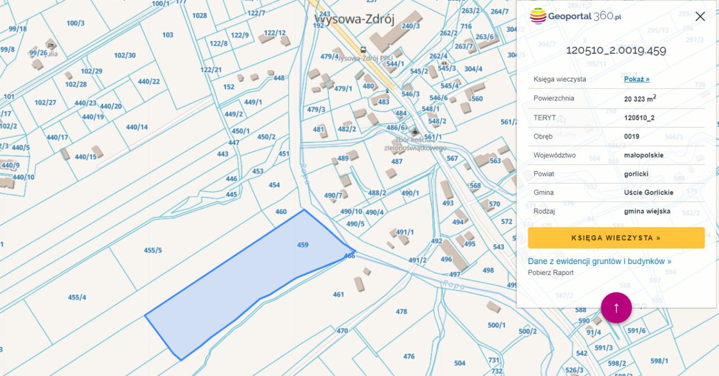Select parcel 478 on the map
Viewport: 719px width, 376px height.
tap(401, 311)
